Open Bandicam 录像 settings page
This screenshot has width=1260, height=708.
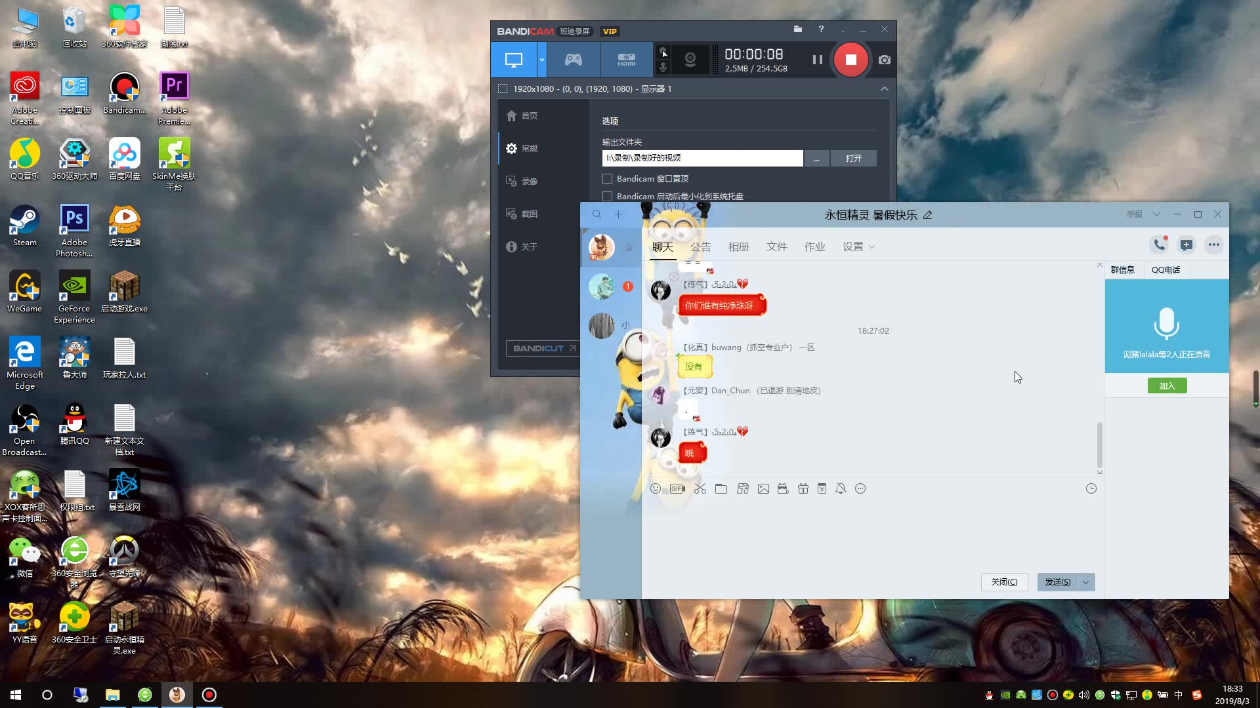coord(529,181)
